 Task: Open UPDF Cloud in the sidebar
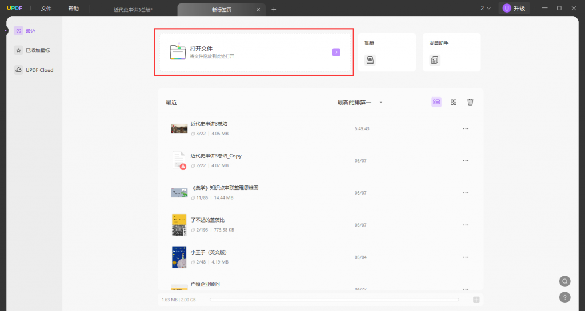pos(39,70)
